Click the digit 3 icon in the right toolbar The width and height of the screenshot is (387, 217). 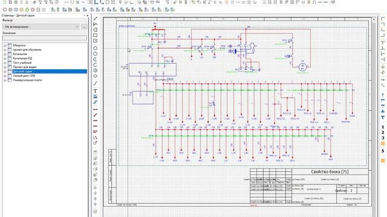pos(383,138)
